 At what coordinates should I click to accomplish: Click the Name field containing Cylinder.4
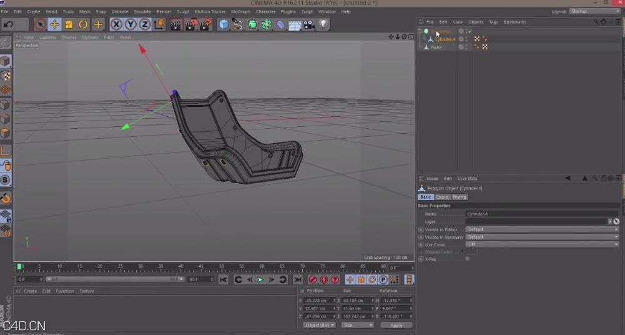tap(542, 214)
